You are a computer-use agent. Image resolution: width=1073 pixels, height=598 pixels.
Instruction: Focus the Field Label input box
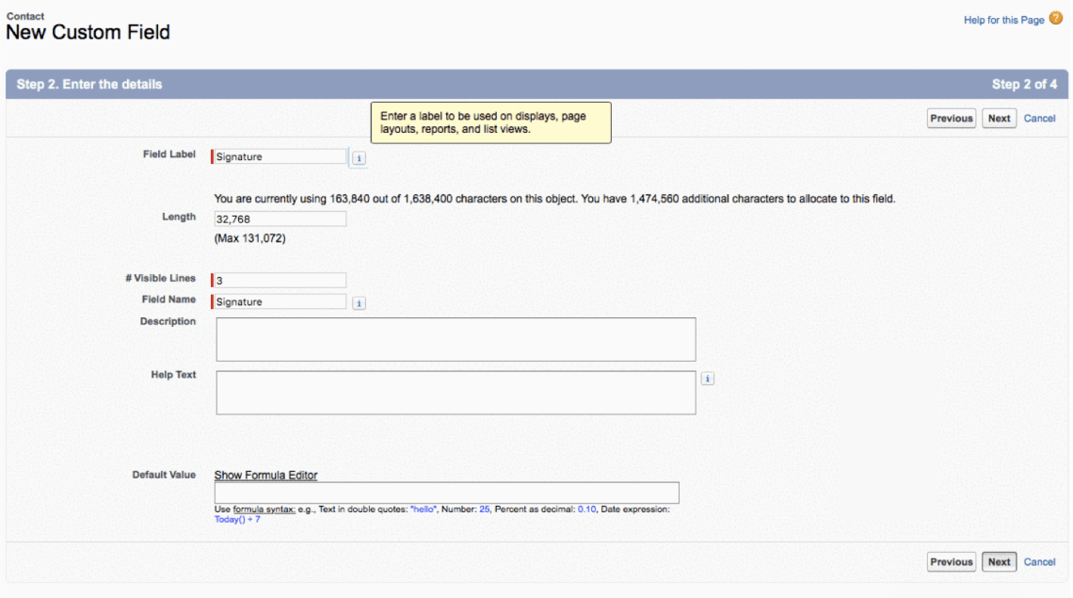280,157
